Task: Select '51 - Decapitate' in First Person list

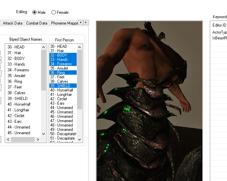Action: (x=63, y=138)
